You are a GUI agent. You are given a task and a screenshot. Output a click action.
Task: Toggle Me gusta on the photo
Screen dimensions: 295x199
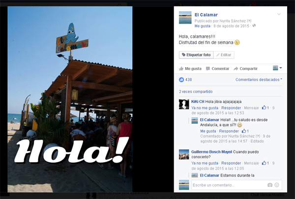[190, 69]
